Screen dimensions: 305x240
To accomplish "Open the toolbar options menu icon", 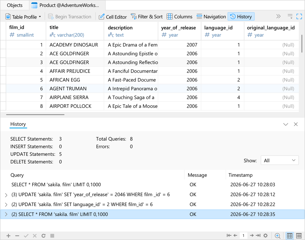I will coord(290,16).
